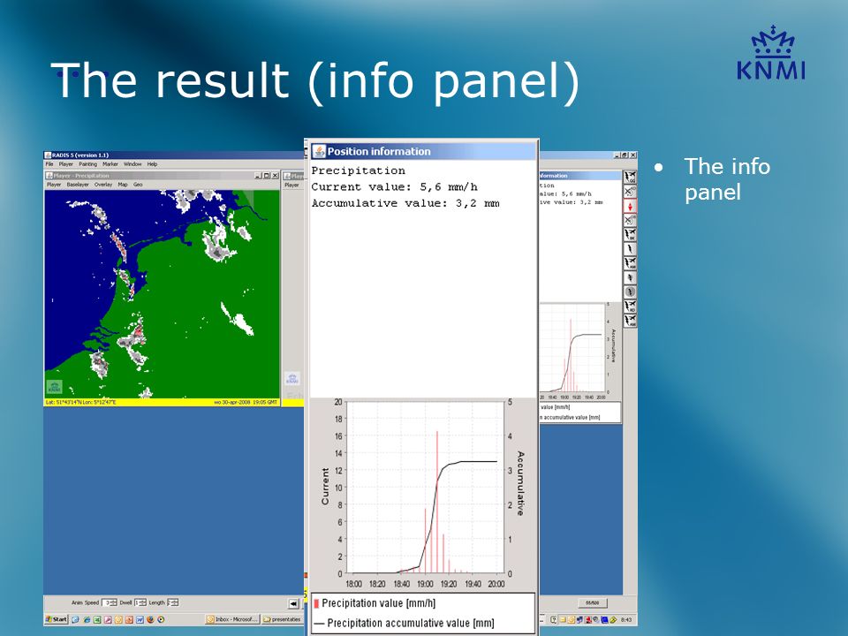Launch Excel from quick launch bar
848x636 pixels.
pos(97,620)
